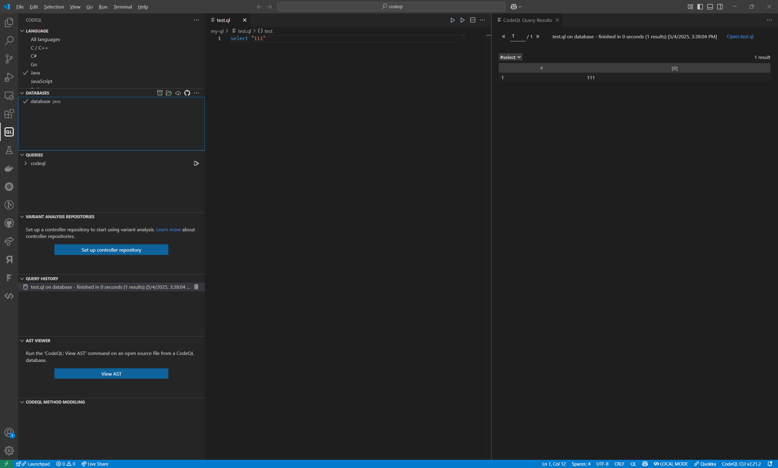Go to next results page arrow
The width and height of the screenshot is (778, 468).
point(538,36)
